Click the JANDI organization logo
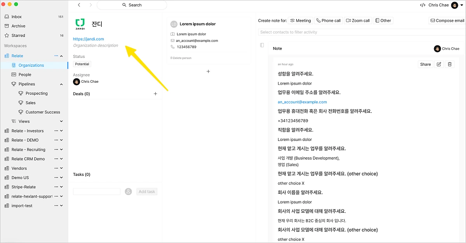The width and height of the screenshot is (466, 243). (80, 24)
